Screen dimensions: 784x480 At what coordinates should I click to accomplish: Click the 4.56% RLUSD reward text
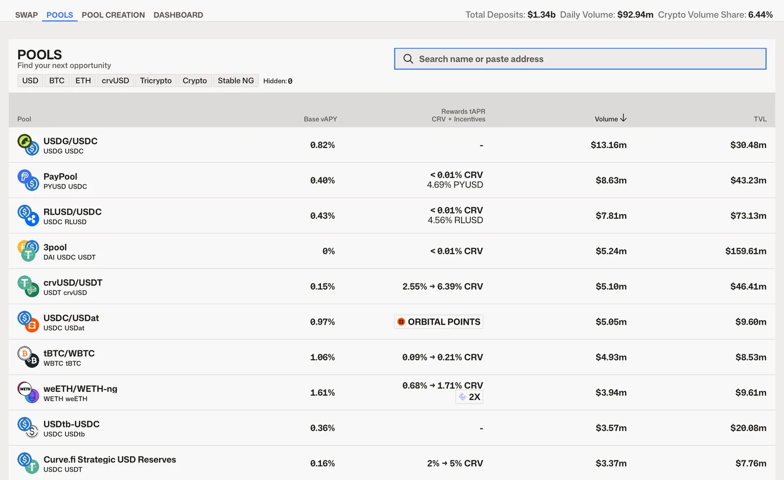(x=455, y=220)
